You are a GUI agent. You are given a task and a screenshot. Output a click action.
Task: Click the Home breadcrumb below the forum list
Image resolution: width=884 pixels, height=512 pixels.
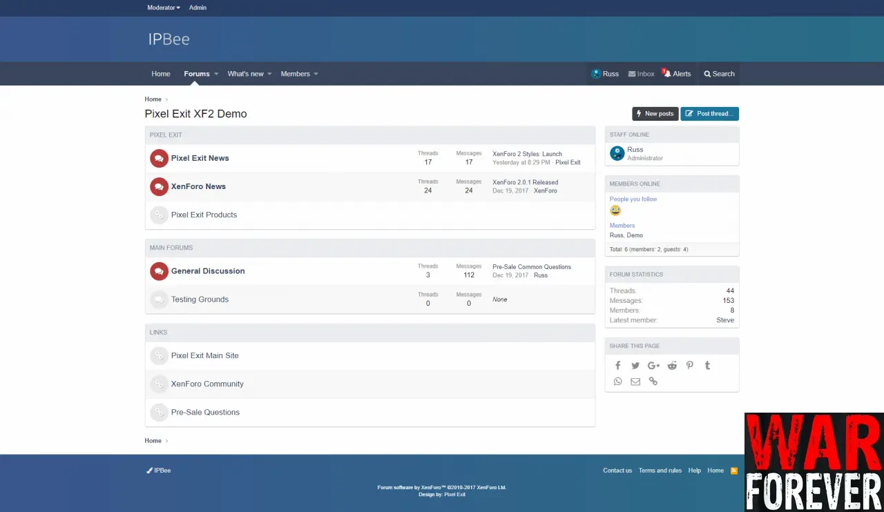pyautogui.click(x=153, y=441)
